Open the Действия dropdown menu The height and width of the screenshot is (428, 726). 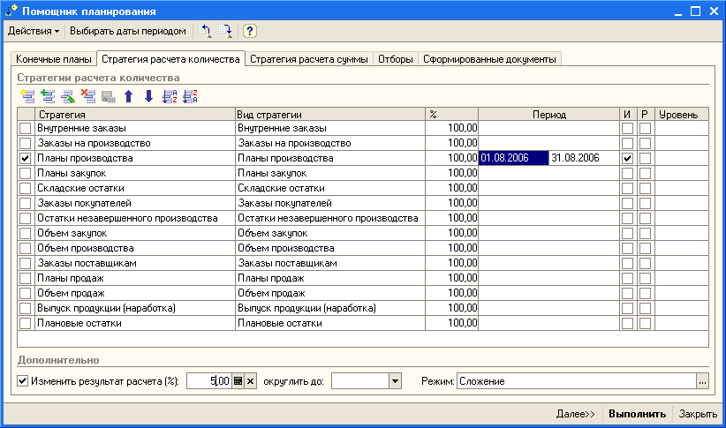coord(34,31)
